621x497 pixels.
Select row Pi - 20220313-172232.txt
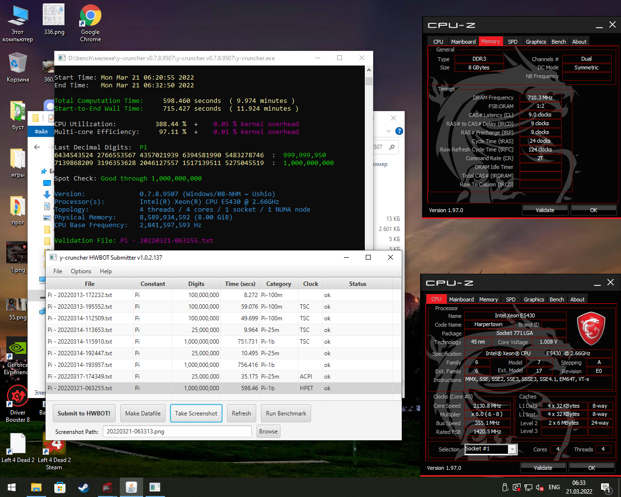point(224,295)
